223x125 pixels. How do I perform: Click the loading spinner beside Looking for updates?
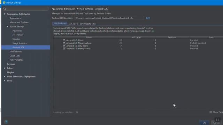tap(77, 112)
